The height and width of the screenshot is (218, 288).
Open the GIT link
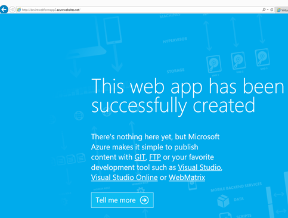140,157
